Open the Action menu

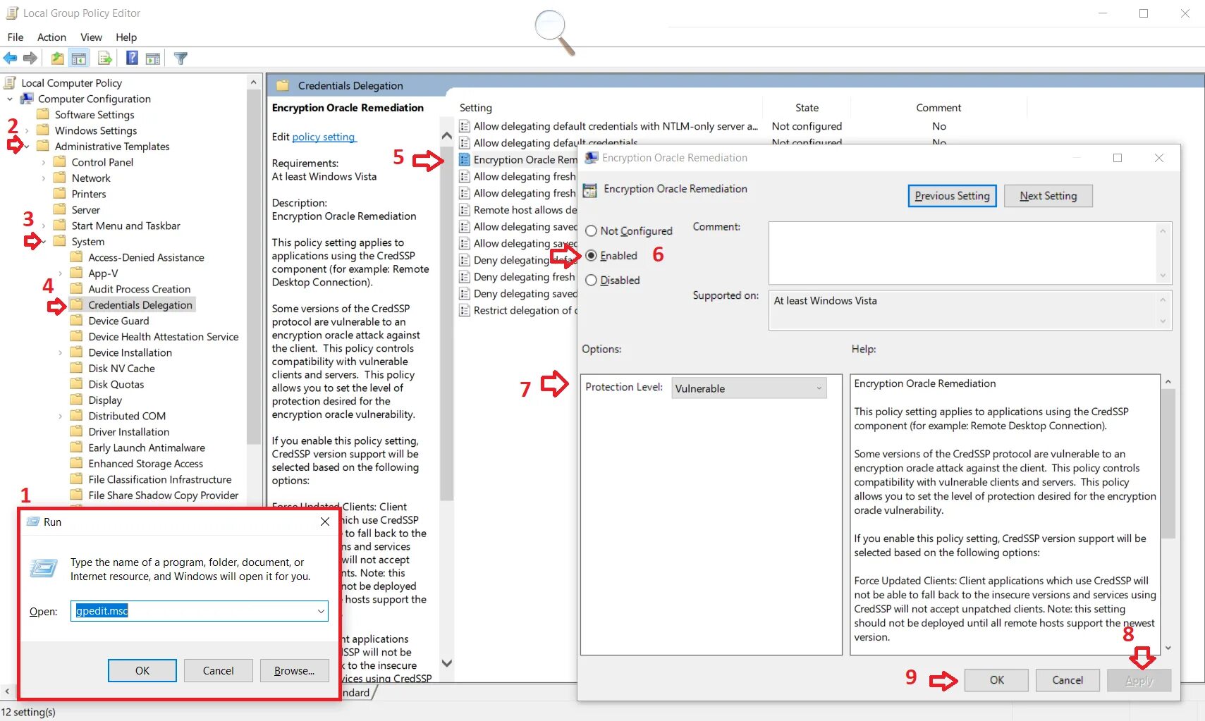51,37
